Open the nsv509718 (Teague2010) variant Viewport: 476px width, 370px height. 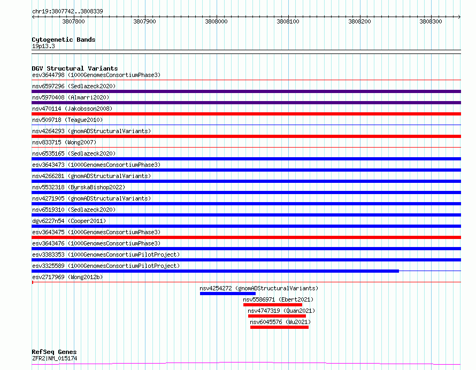coord(67,120)
